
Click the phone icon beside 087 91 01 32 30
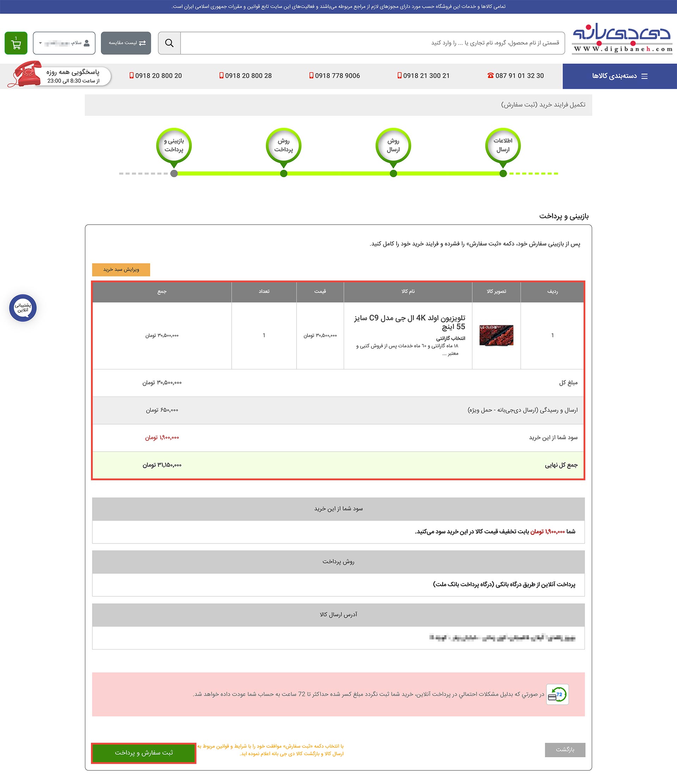pyautogui.click(x=490, y=76)
